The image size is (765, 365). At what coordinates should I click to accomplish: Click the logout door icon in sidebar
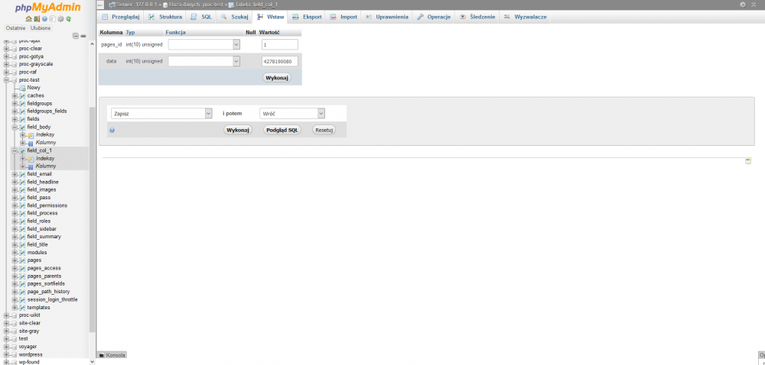coord(37,19)
